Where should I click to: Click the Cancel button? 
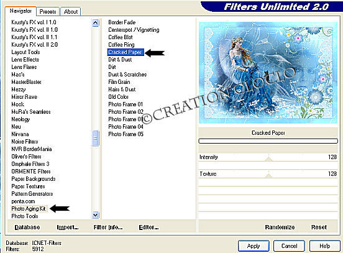click(289, 246)
